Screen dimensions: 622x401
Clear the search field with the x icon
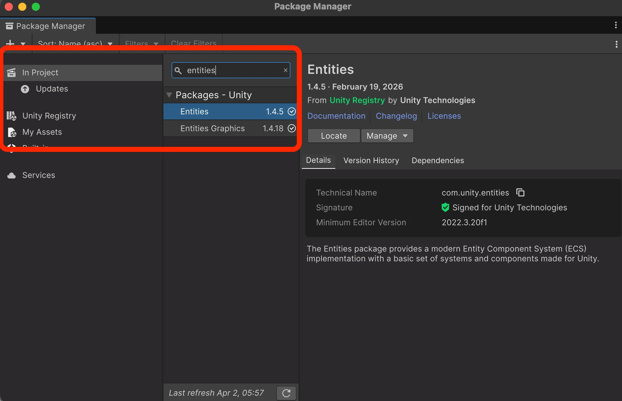tap(286, 70)
